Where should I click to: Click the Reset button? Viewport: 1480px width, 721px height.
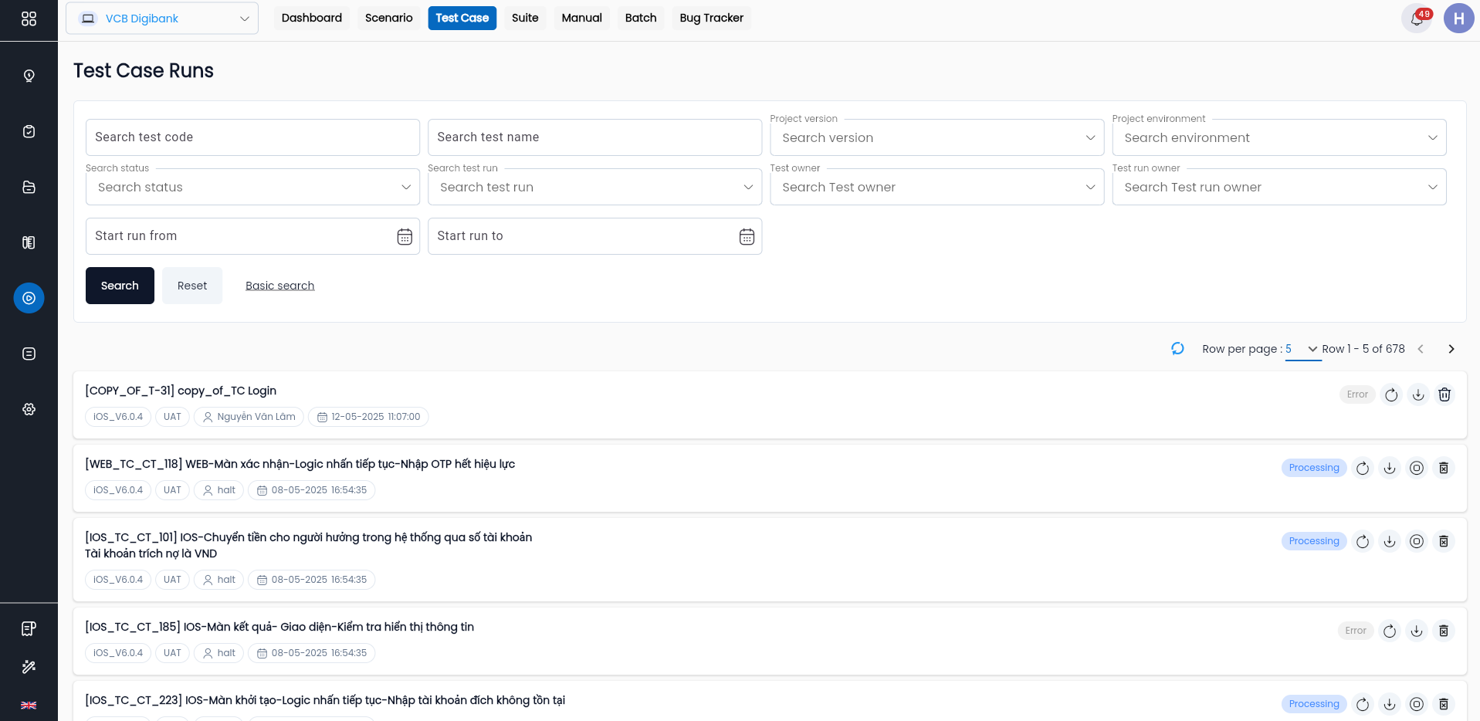(192, 286)
